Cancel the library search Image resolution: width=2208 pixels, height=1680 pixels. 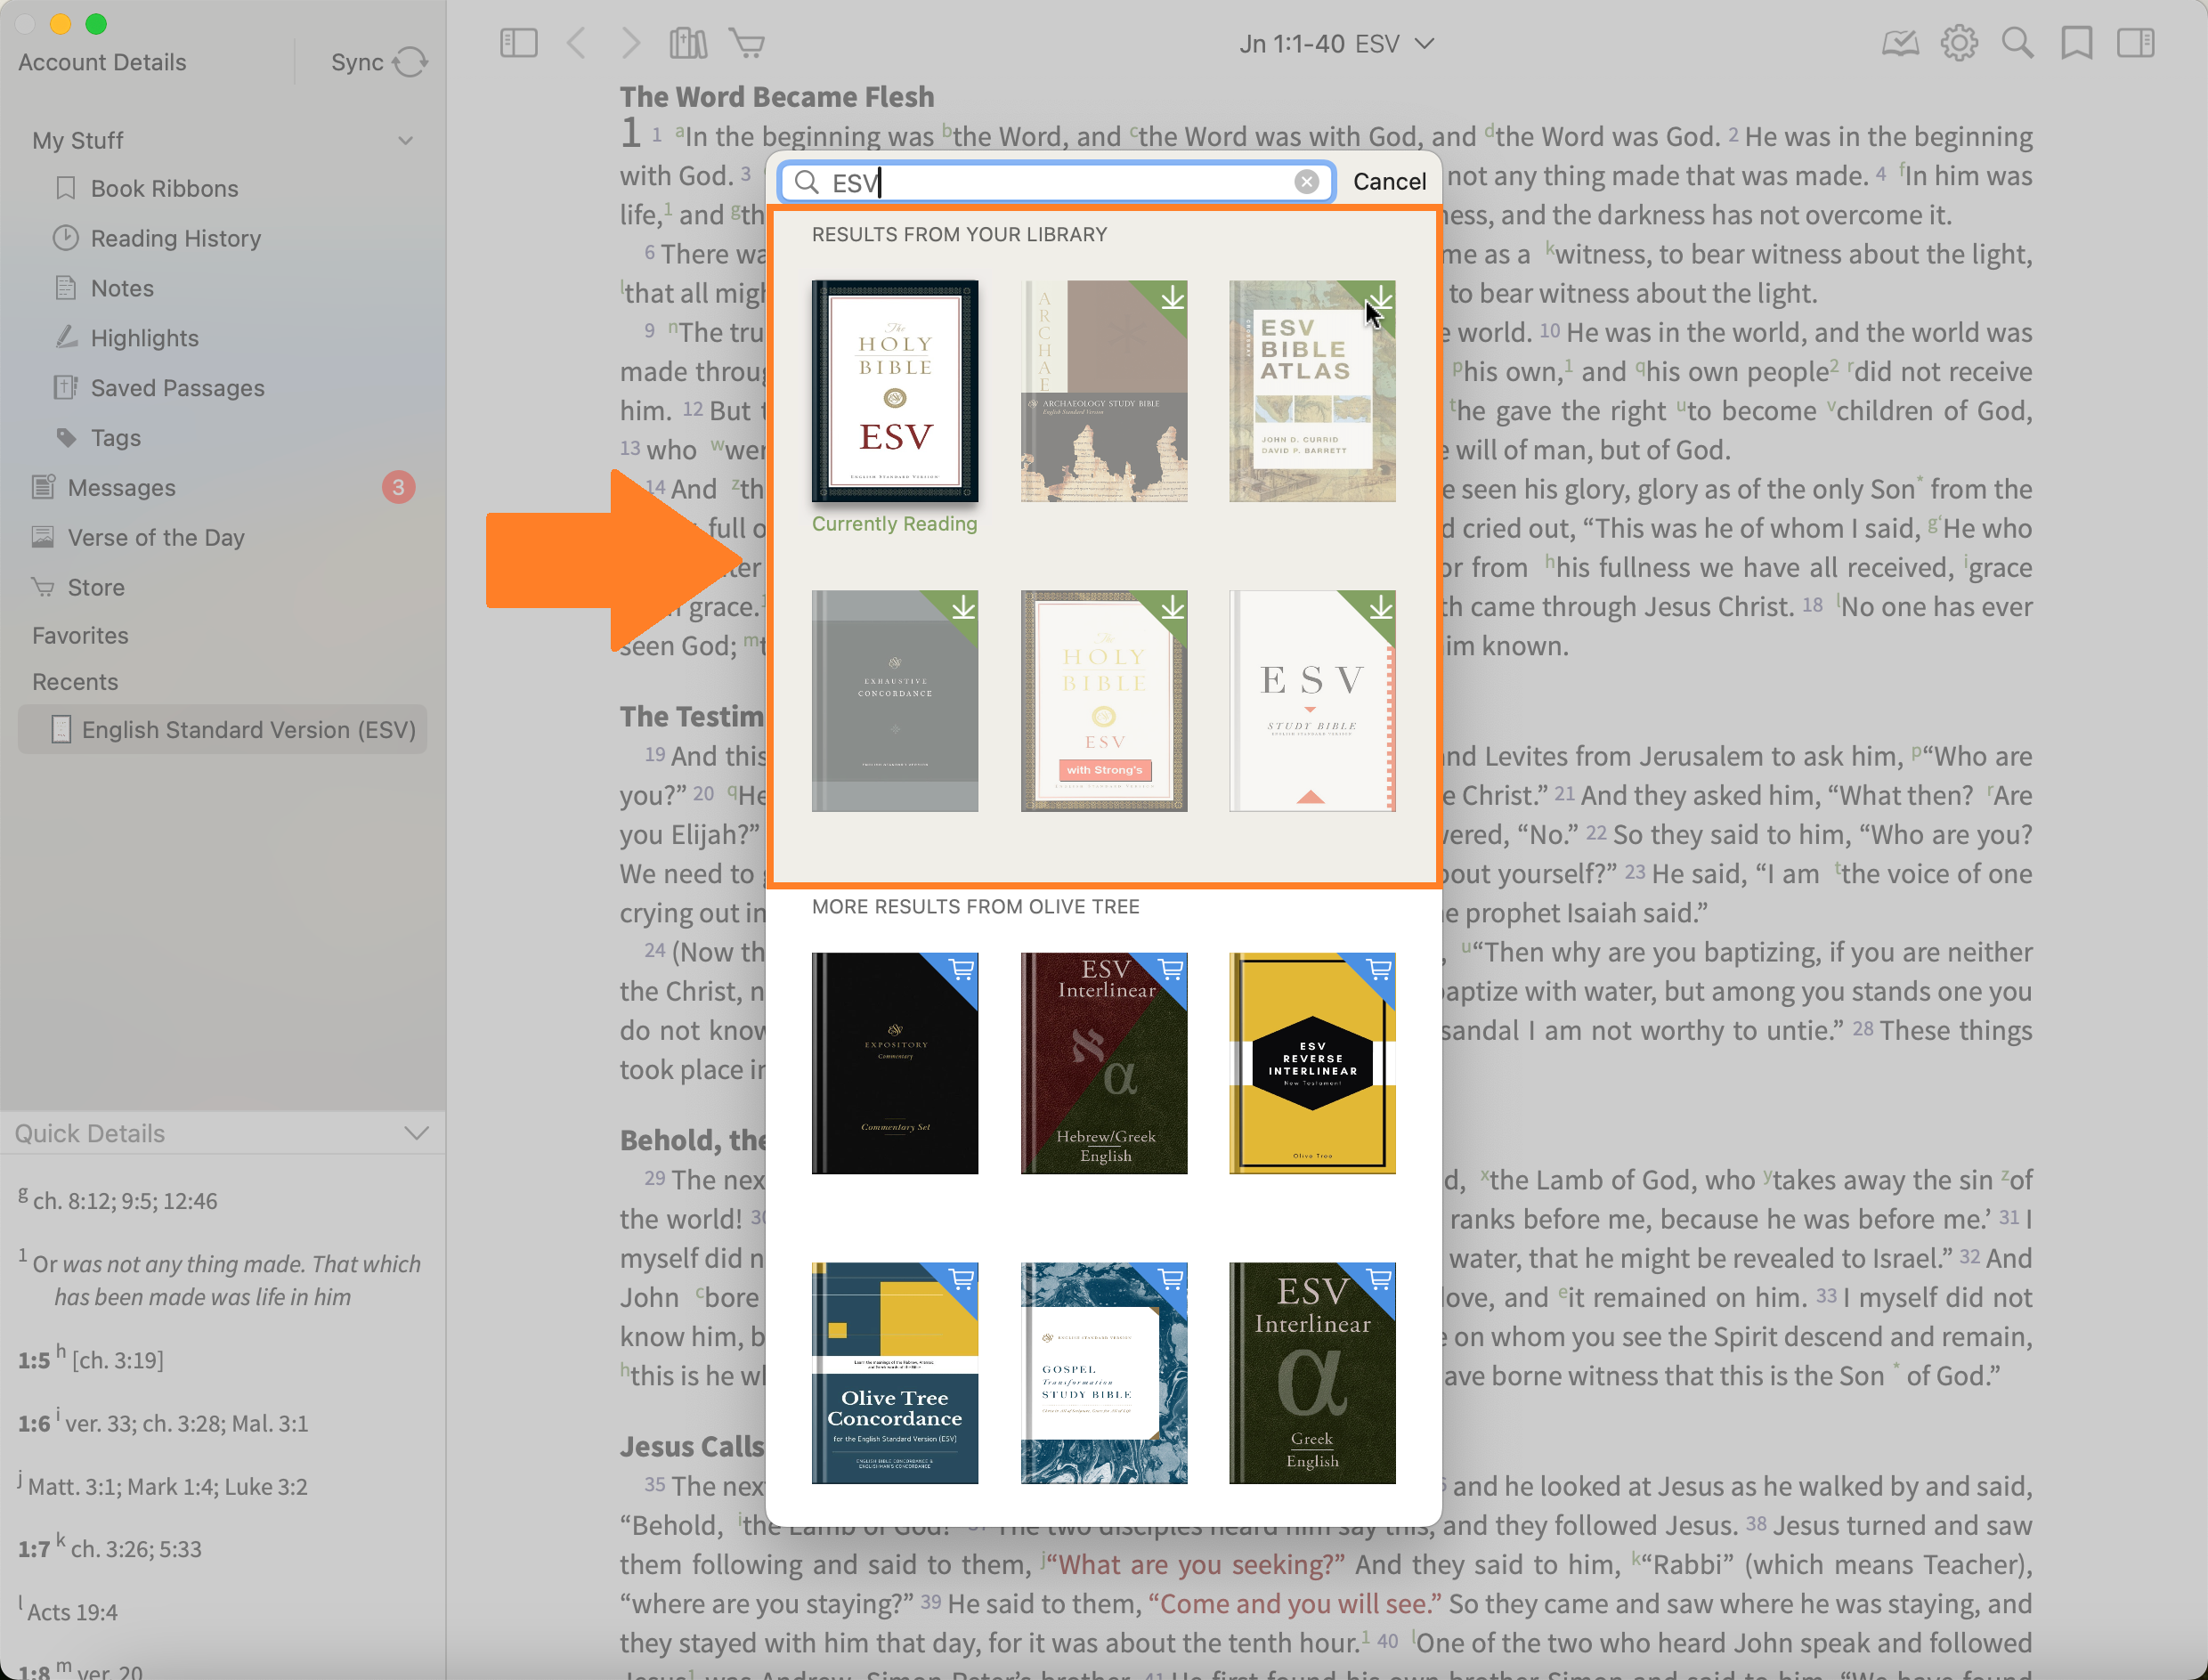pos(1389,181)
